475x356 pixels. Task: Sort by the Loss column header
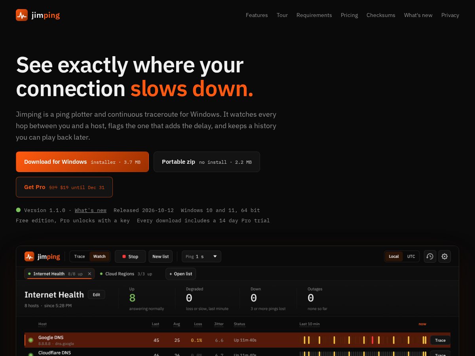[x=198, y=324]
